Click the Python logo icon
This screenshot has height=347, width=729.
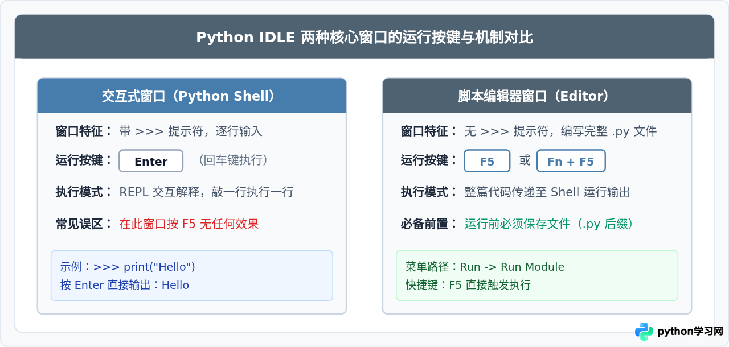[644, 332]
